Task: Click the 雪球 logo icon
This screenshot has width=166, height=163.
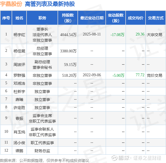Action: tap(114, 158)
